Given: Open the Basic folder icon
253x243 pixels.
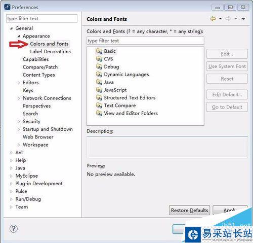Looking at the screenshot, I should [99, 51].
